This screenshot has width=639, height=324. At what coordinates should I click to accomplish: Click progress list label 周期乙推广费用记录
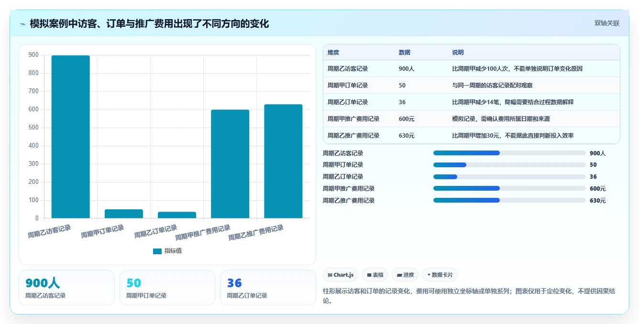point(349,201)
